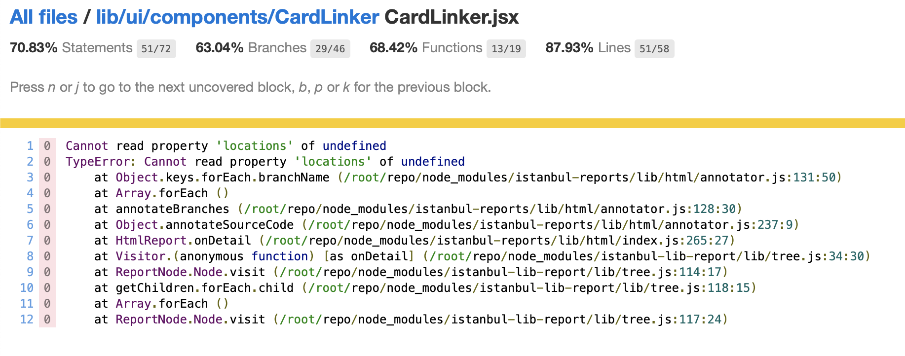Click the Statements coverage fraction 51/72
The width and height of the screenshot is (905, 356).
[x=156, y=49]
